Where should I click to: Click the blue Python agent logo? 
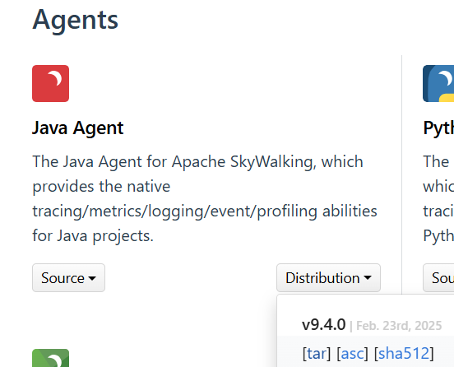click(x=438, y=83)
